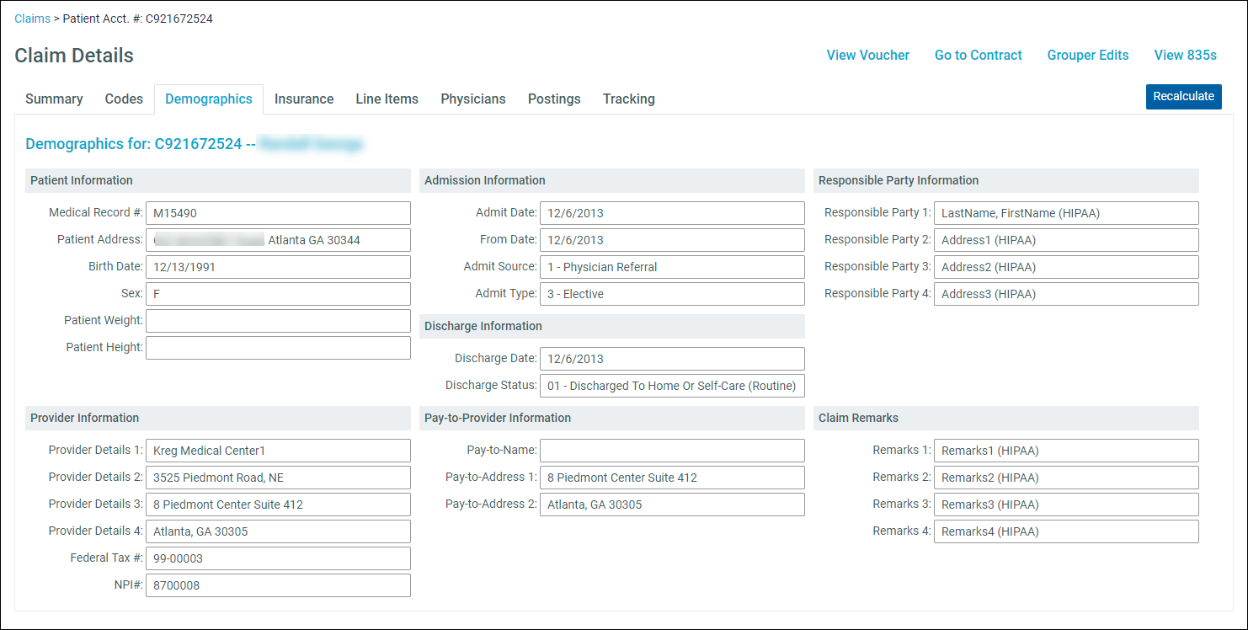Select the From Date field
Screen dimensions: 1248x630
click(x=672, y=240)
